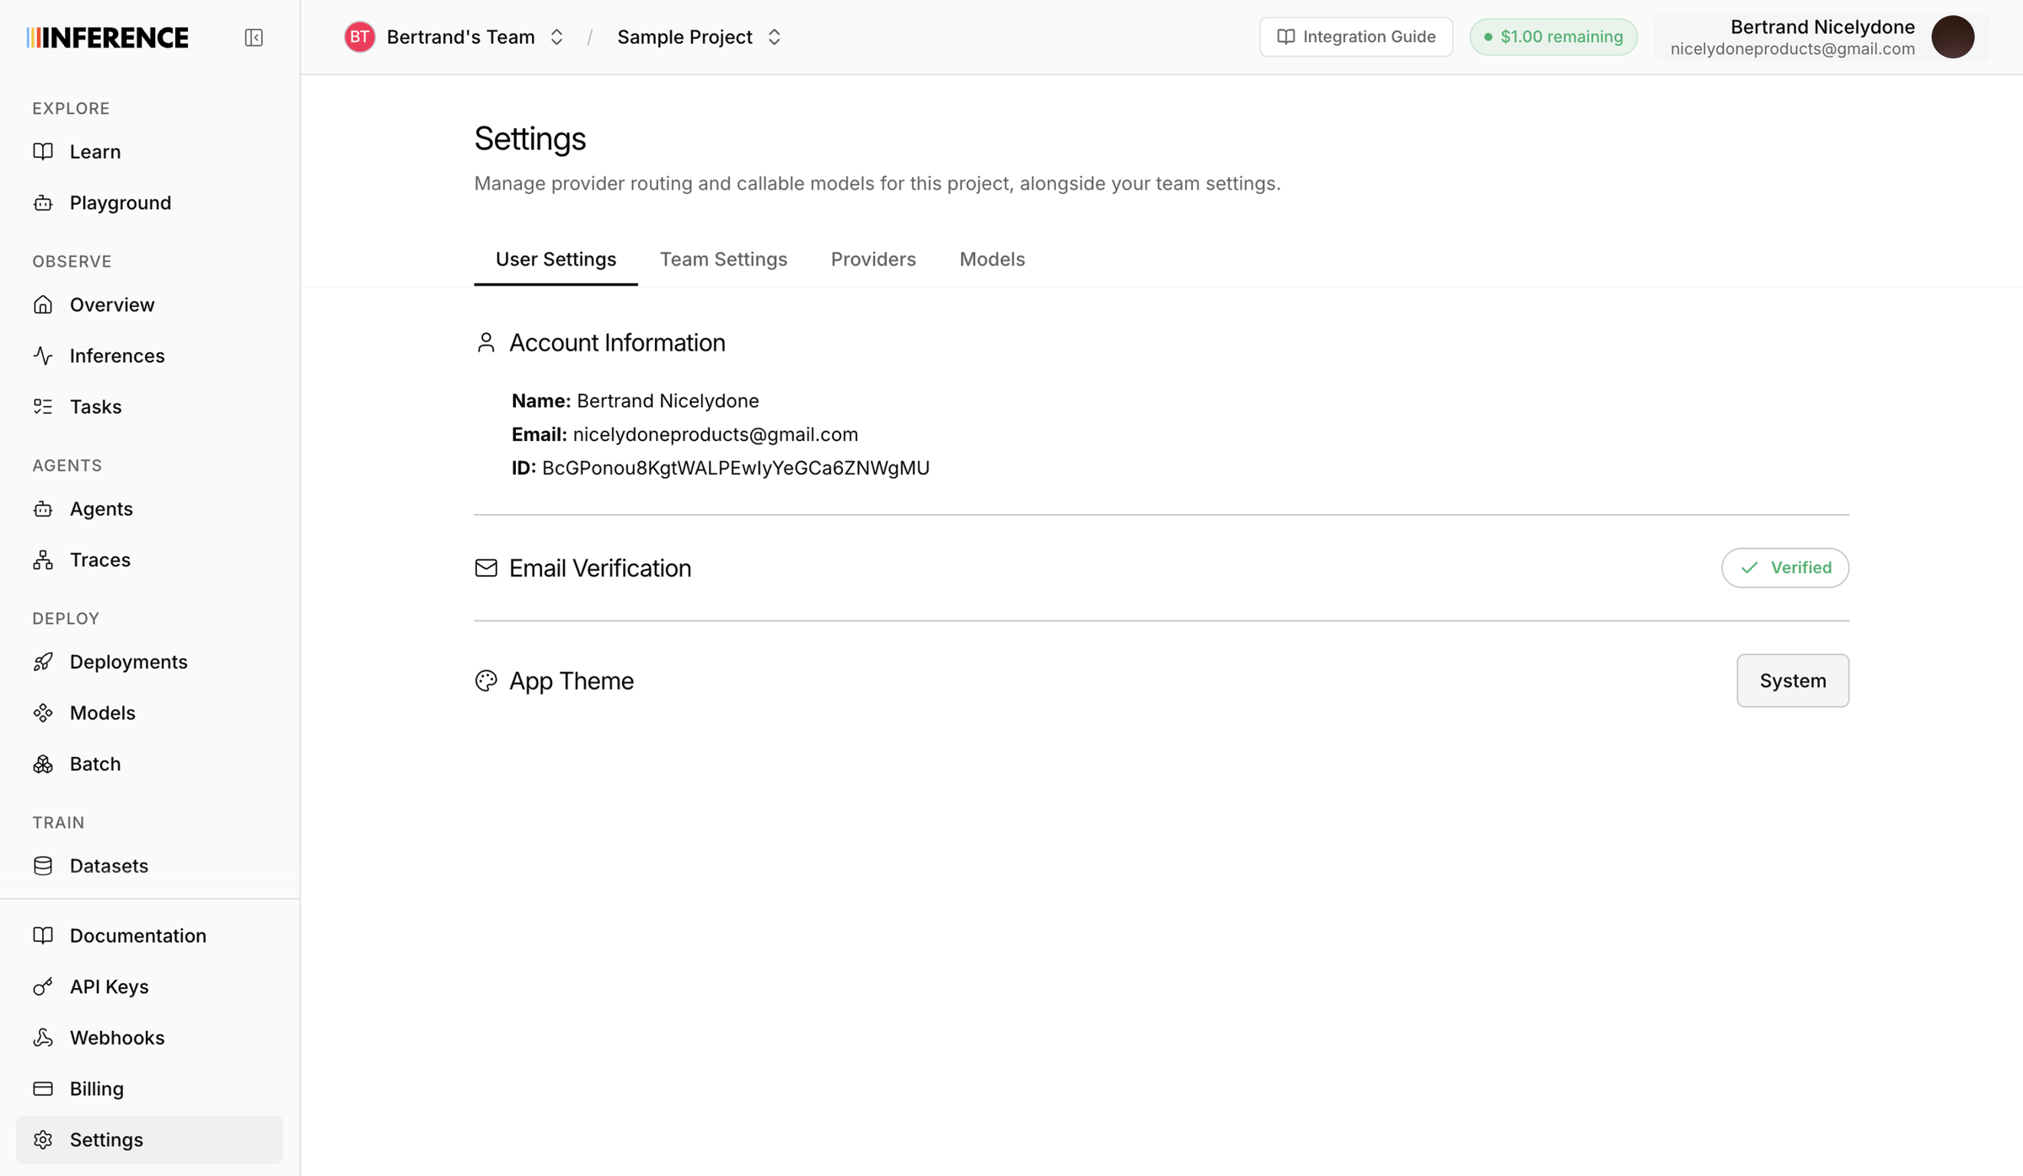This screenshot has height=1176, width=2023.
Task: Open API Keys from the sidebar
Action: coord(150,986)
